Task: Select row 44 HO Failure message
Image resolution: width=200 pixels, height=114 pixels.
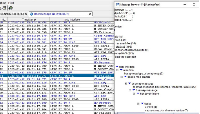Action: 57,76
